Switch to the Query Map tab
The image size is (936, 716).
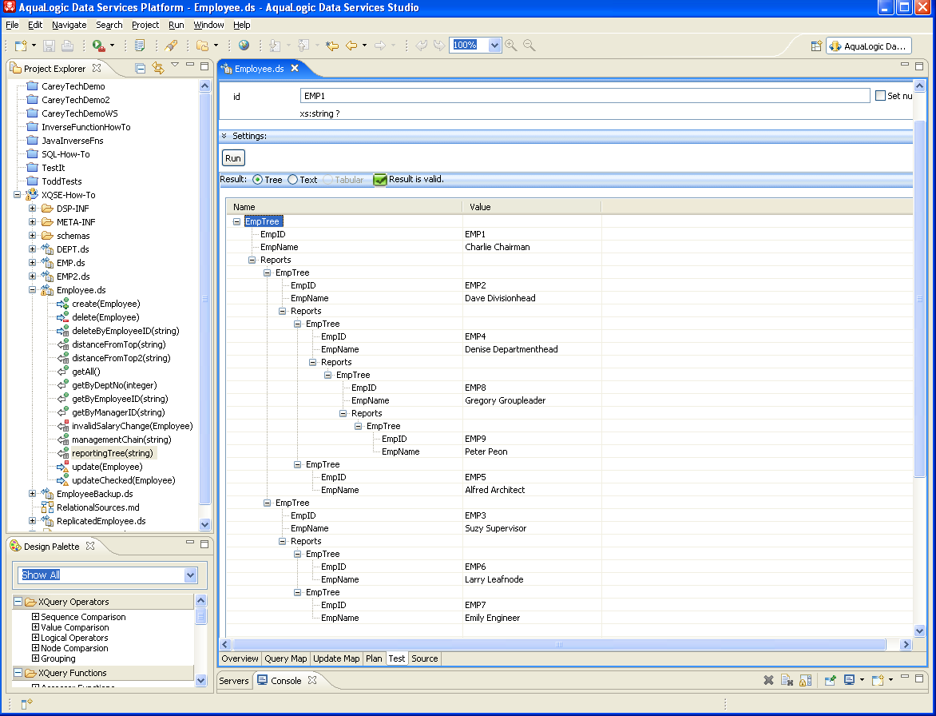[286, 658]
